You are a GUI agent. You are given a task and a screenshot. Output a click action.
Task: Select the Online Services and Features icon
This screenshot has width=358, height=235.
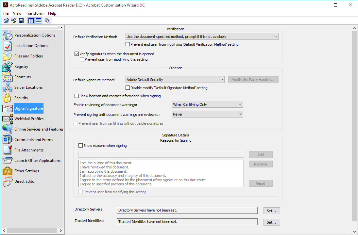[7, 129]
